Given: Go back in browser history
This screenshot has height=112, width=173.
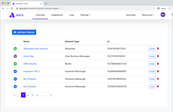Looking at the screenshot, I should coord(3,8).
